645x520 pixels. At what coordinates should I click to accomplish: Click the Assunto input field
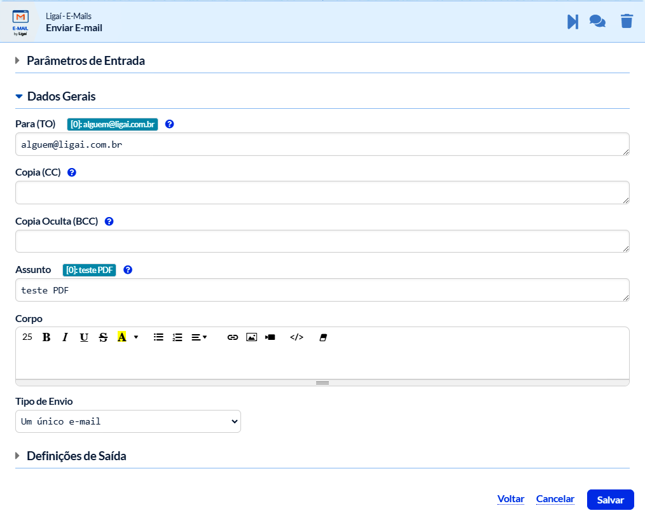pos(322,290)
